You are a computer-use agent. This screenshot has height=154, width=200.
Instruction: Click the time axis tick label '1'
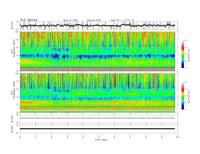point(36,137)
